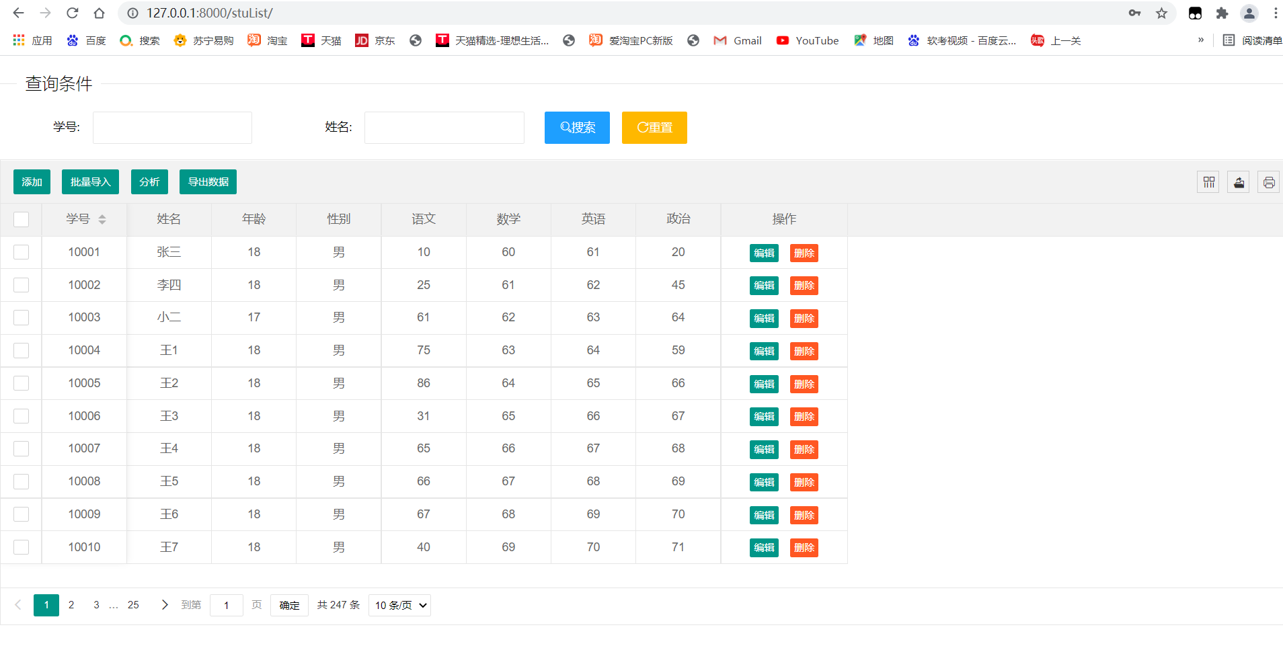Open the YouTube bookmark in bookmarks bar
This screenshot has width=1283, height=648.
(807, 40)
